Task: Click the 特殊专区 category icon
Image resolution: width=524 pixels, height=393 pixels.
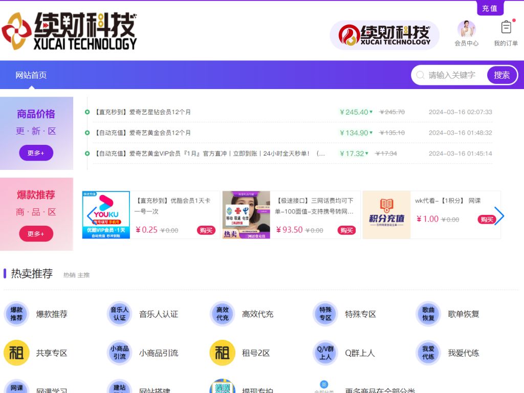Action: [325, 314]
